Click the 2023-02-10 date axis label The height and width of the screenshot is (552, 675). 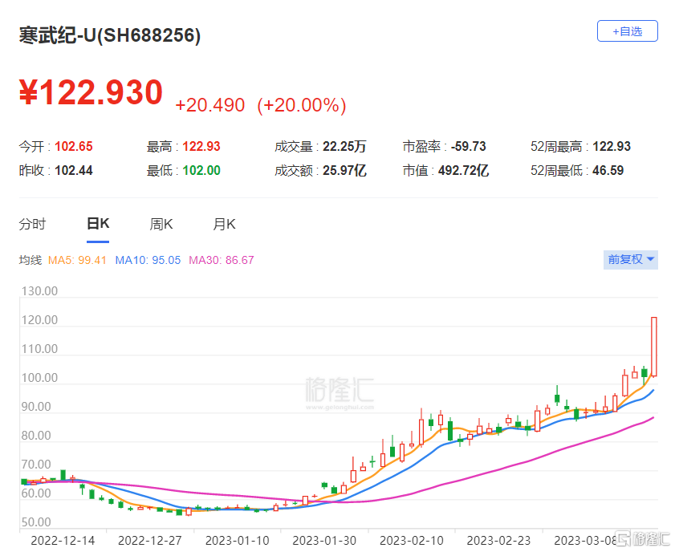[x=412, y=541]
